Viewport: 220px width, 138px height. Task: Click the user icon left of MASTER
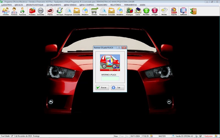click(x=152, y=136)
